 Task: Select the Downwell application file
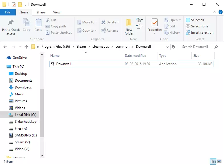coord(131,64)
